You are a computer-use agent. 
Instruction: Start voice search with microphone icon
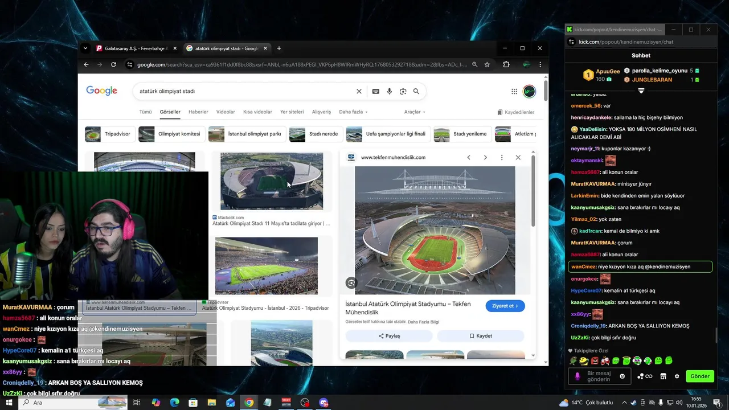390,91
